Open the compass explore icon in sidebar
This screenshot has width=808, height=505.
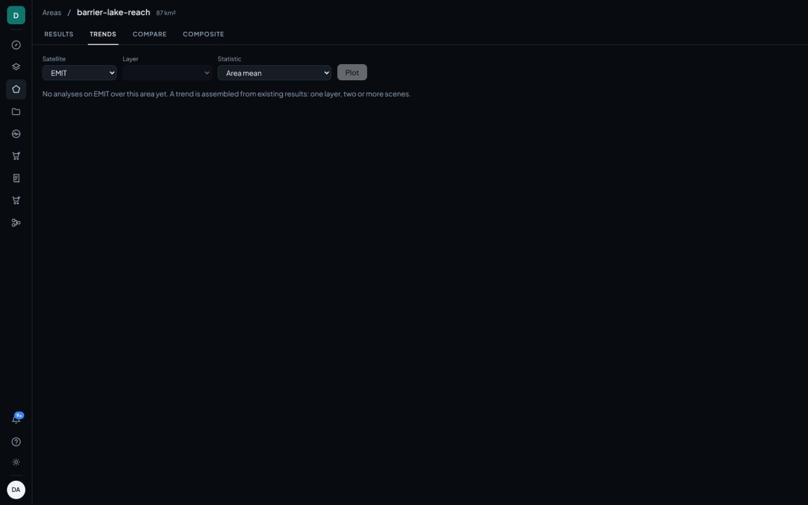(x=16, y=45)
